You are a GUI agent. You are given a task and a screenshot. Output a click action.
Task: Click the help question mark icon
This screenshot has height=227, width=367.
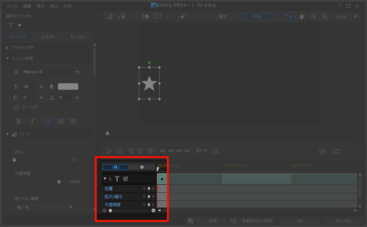(x=340, y=6)
